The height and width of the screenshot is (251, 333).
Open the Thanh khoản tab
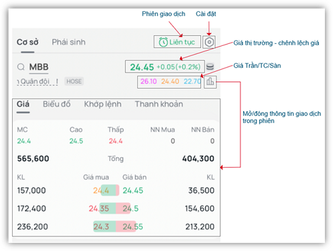click(159, 104)
